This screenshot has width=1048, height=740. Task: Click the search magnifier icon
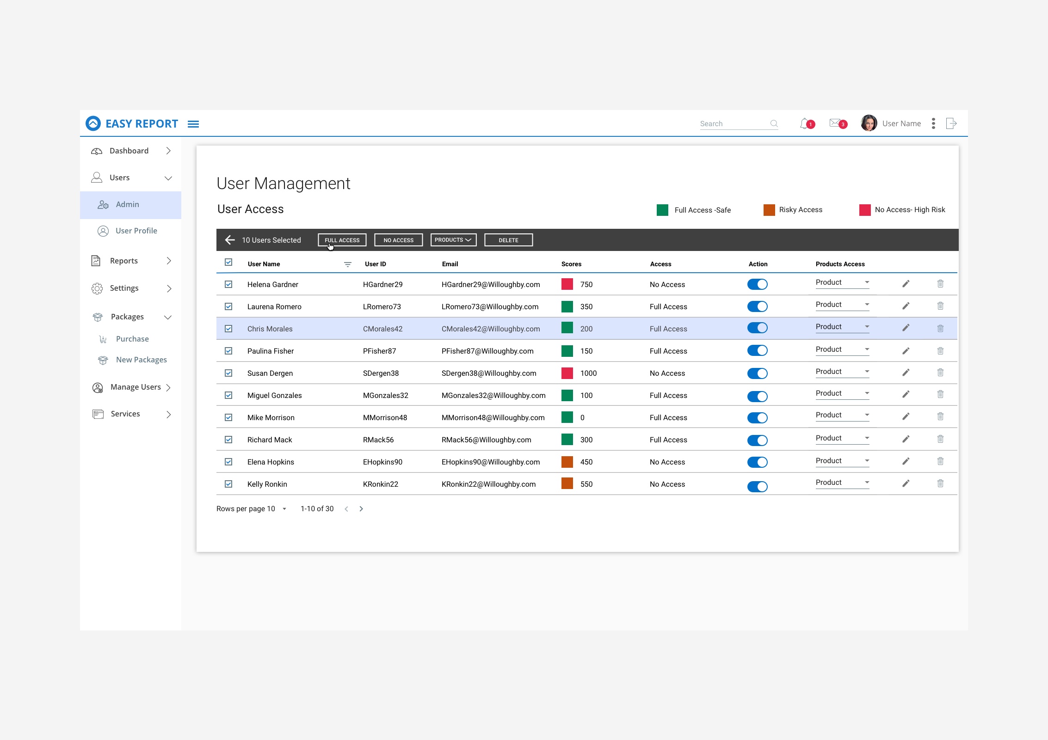click(x=774, y=123)
